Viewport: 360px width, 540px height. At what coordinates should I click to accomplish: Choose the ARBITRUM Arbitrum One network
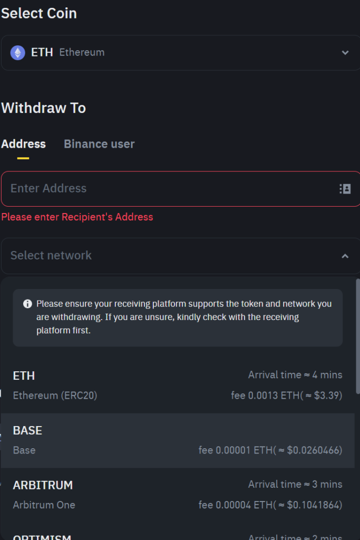click(177, 495)
